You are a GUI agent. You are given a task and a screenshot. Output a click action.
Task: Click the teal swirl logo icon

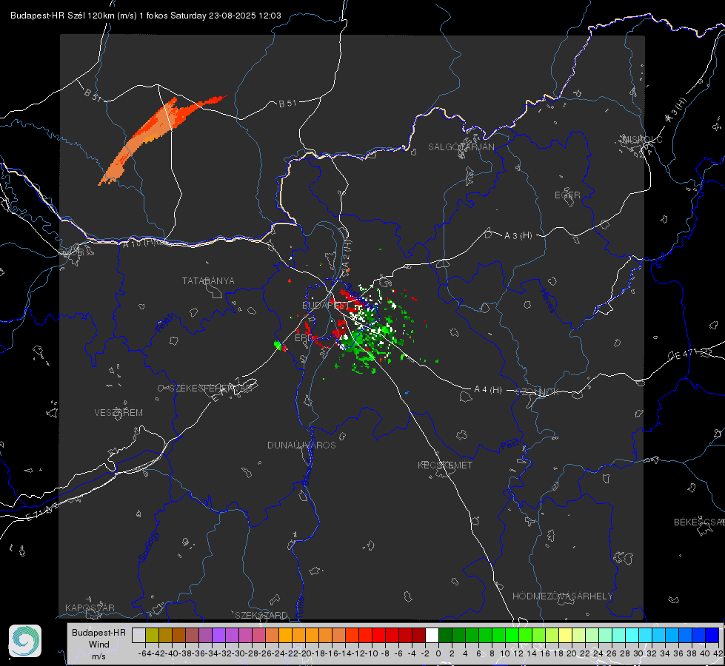pos(25,641)
